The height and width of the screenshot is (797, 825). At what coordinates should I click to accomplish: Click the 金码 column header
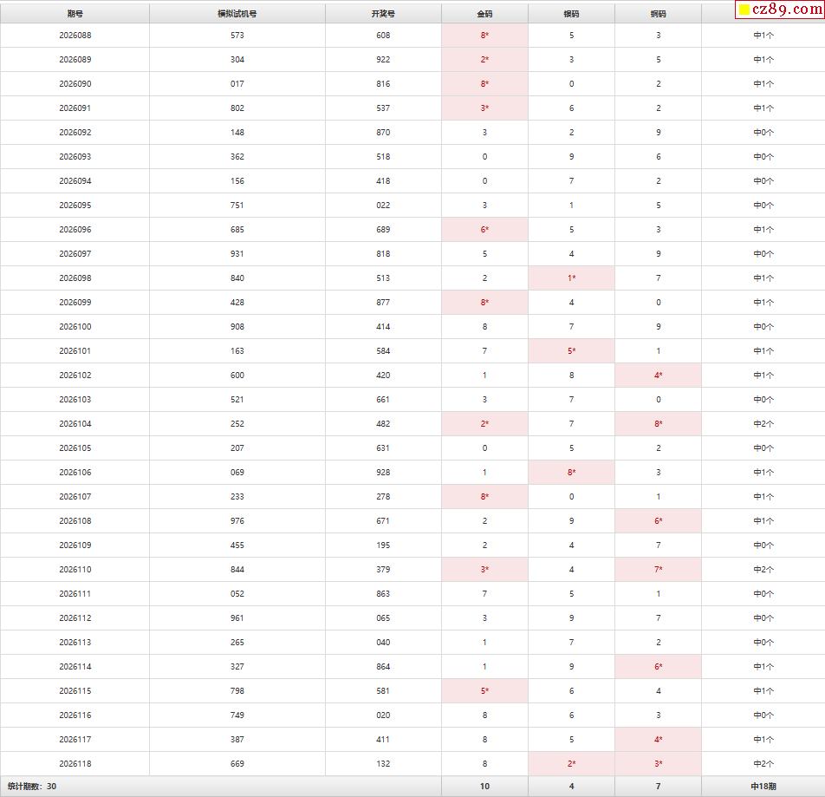point(484,14)
